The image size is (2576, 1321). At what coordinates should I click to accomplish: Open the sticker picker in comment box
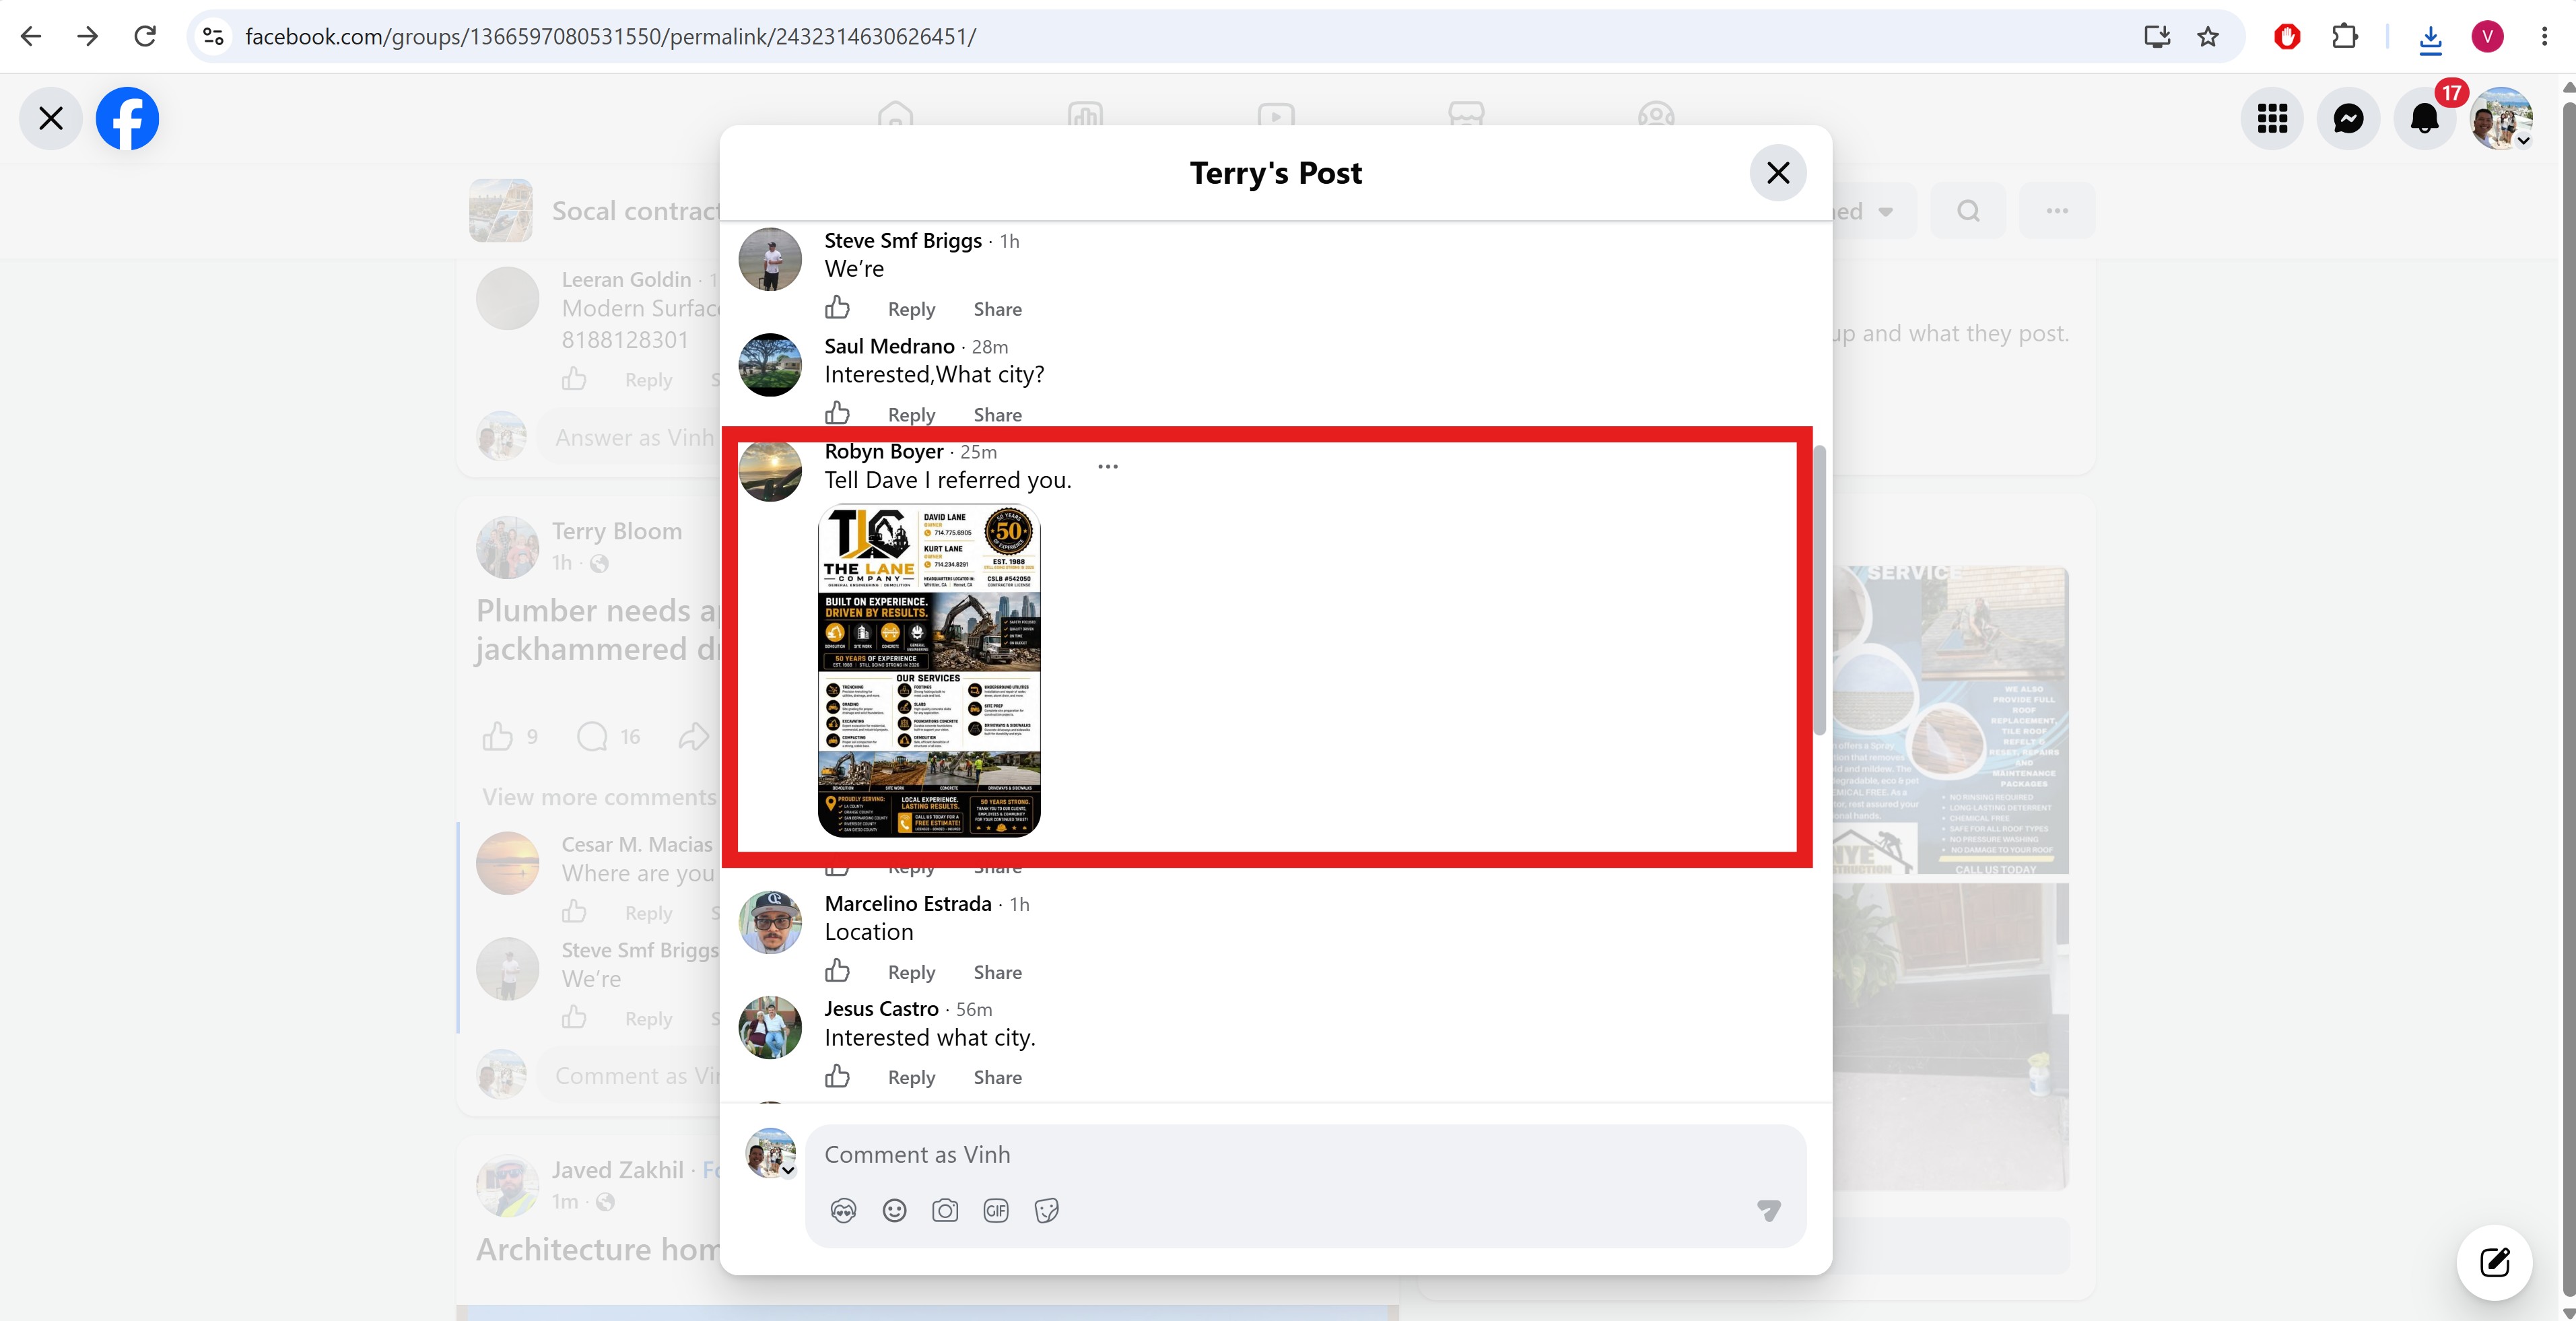pyautogui.click(x=1047, y=1211)
